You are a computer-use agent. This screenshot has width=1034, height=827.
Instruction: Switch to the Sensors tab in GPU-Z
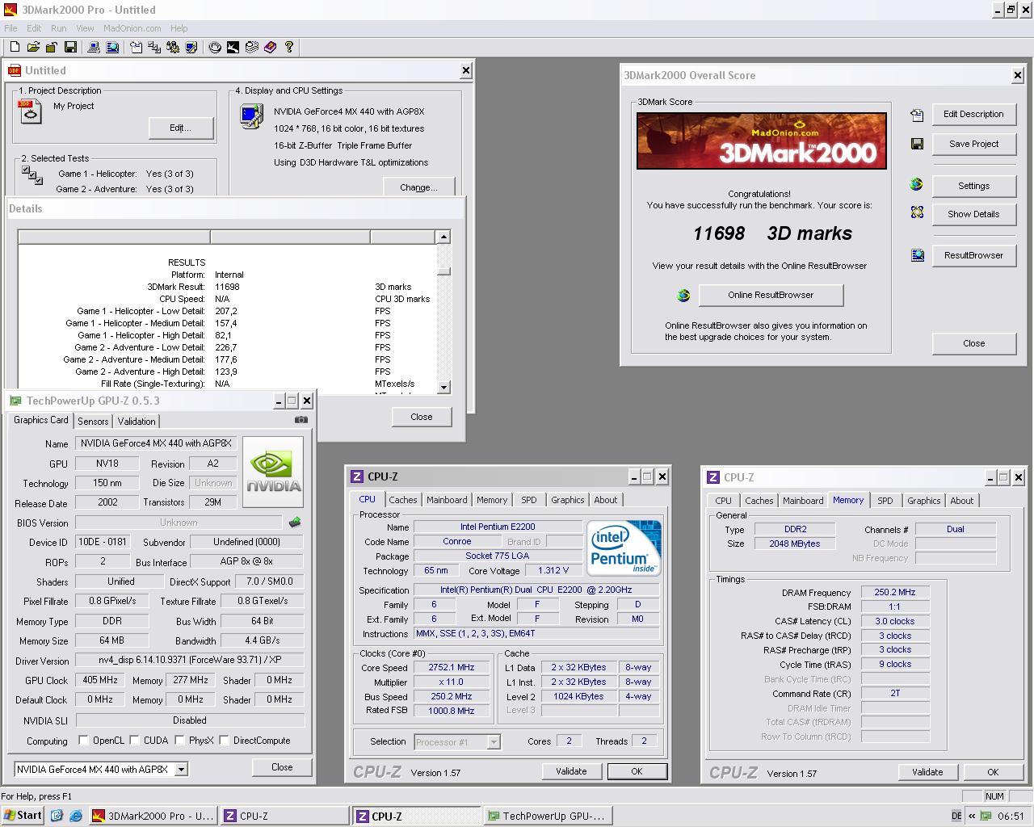[93, 421]
